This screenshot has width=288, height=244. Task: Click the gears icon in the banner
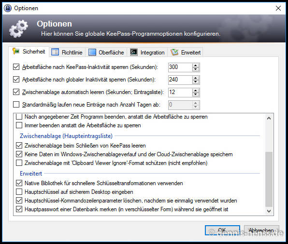pos(18,28)
